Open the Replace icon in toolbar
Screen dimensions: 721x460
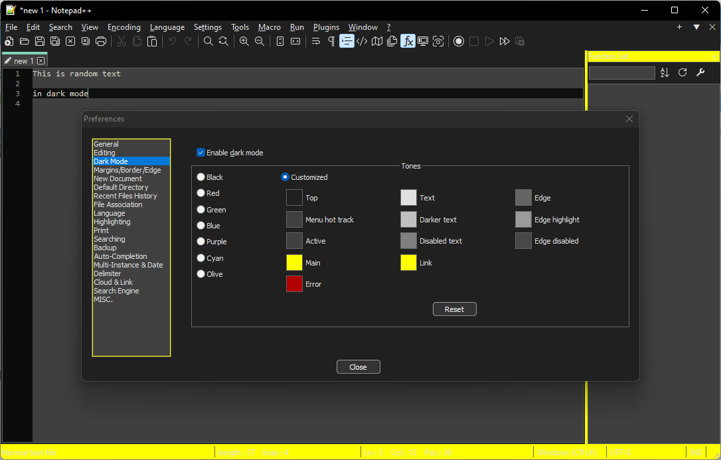coord(224,41)
